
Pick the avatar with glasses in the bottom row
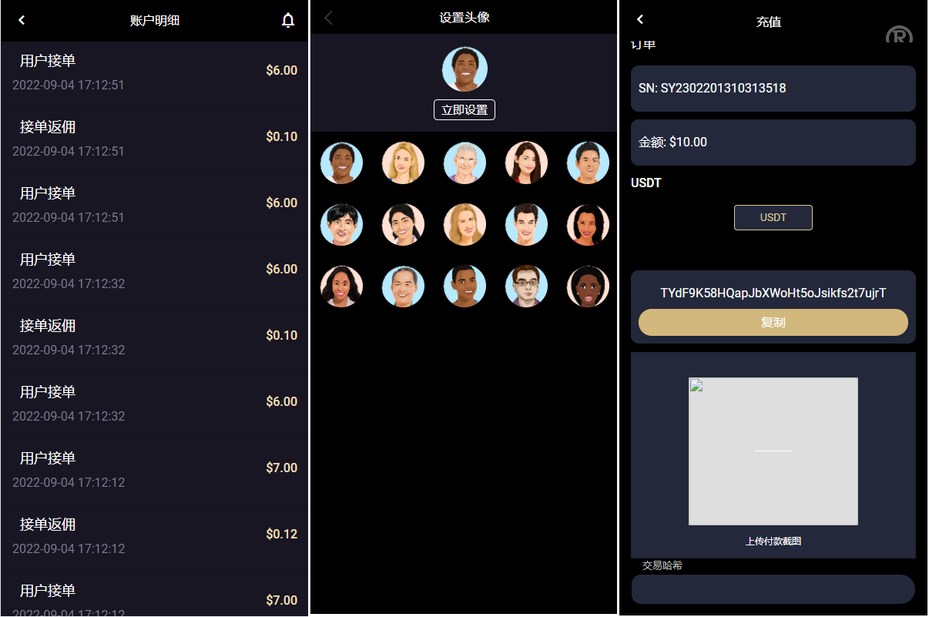pyautogui.click(x=526, y=286)
